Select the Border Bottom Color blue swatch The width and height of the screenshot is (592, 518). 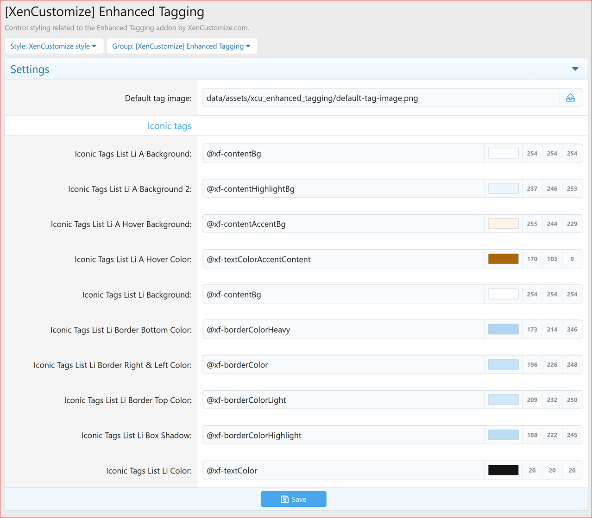tap(503, 329)
